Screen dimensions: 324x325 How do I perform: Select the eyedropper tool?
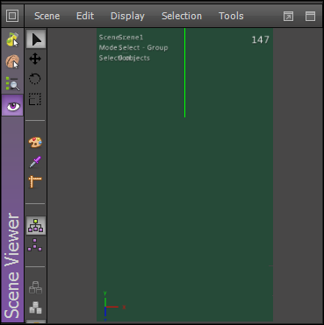point(35,162)
